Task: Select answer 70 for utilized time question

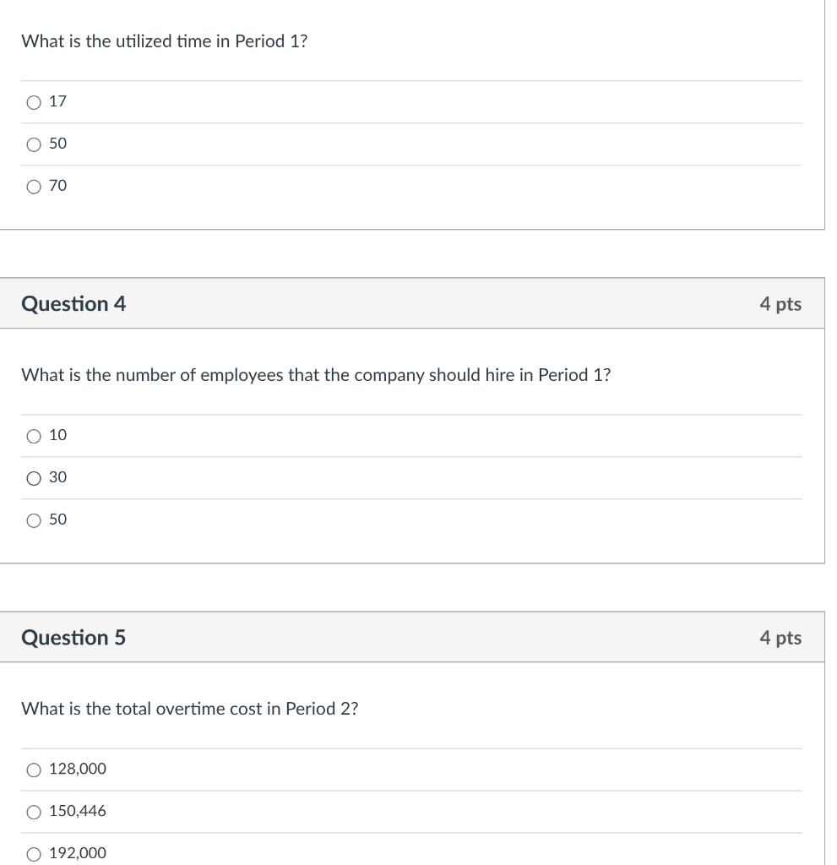Action: [34, 186]
